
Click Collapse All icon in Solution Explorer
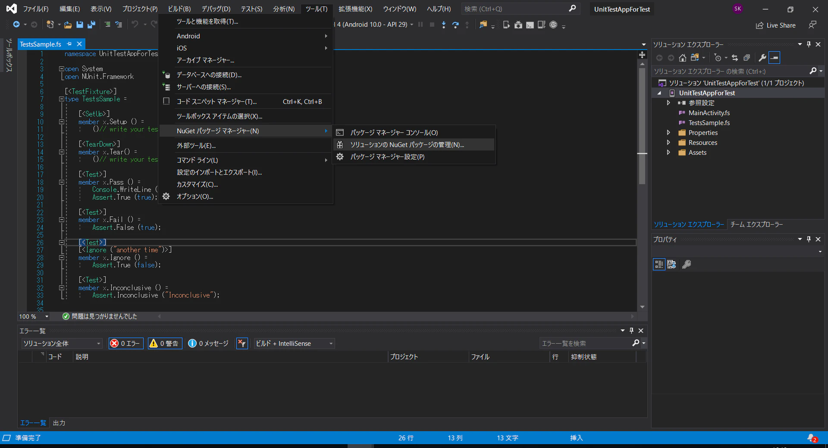pyautogui.click(x=747, y=58)
